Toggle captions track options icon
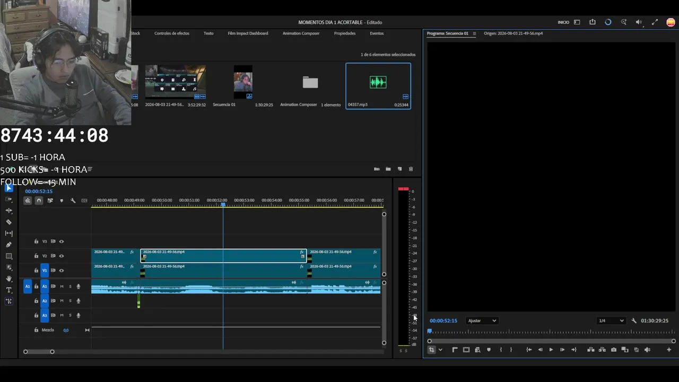The image size is (679, 382). tap(84, 201)
